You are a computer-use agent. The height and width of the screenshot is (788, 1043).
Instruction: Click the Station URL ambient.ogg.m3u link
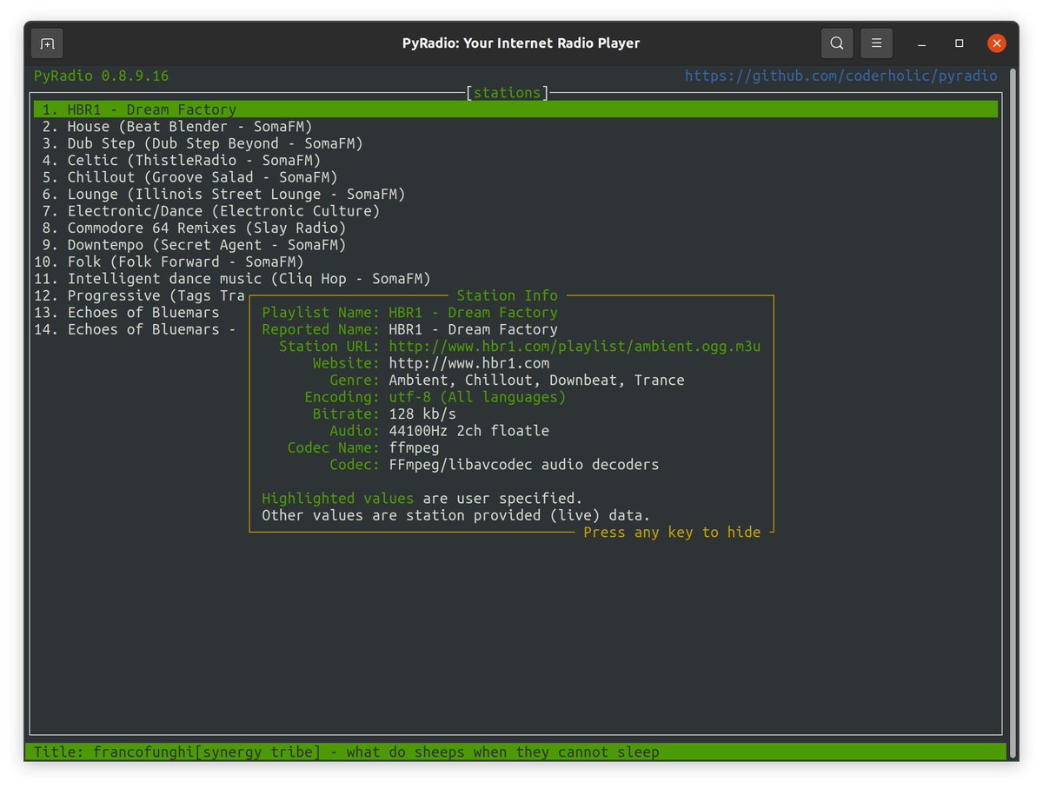point(575,347)
